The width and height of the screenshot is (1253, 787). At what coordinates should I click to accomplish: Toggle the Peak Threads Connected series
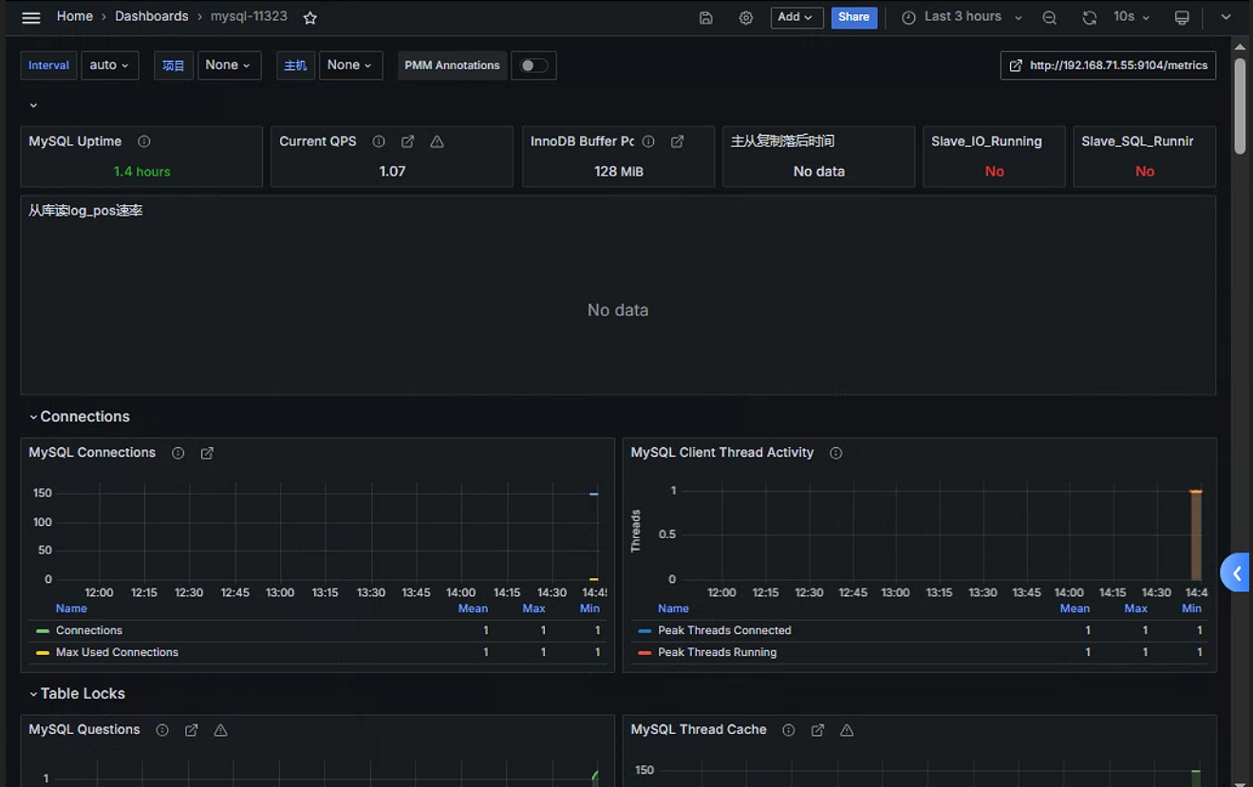pyautogui.click(x=724, y=630)
